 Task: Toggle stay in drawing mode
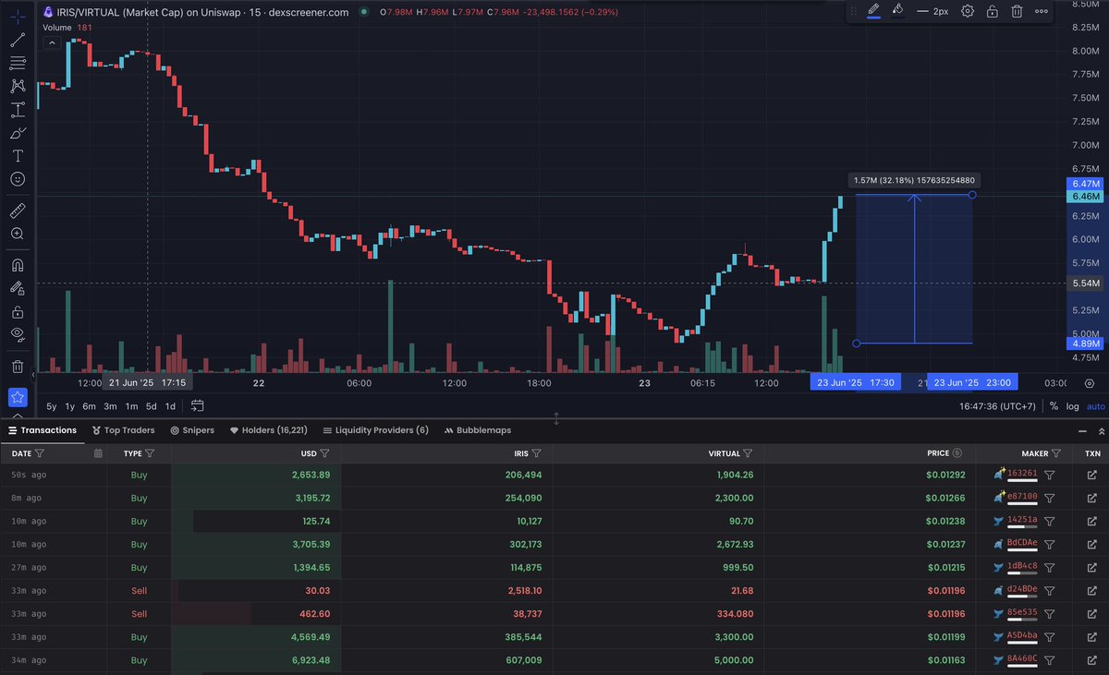(x=18, y=288)
